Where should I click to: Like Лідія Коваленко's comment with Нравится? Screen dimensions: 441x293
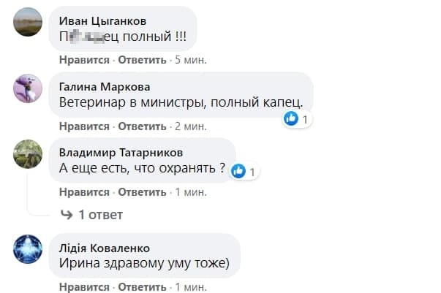coord(84,286)
